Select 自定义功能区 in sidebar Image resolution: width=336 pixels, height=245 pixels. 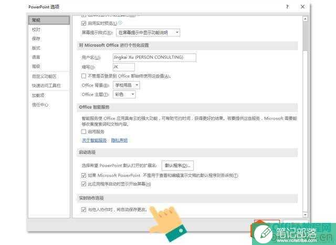(x=44, y=76)
